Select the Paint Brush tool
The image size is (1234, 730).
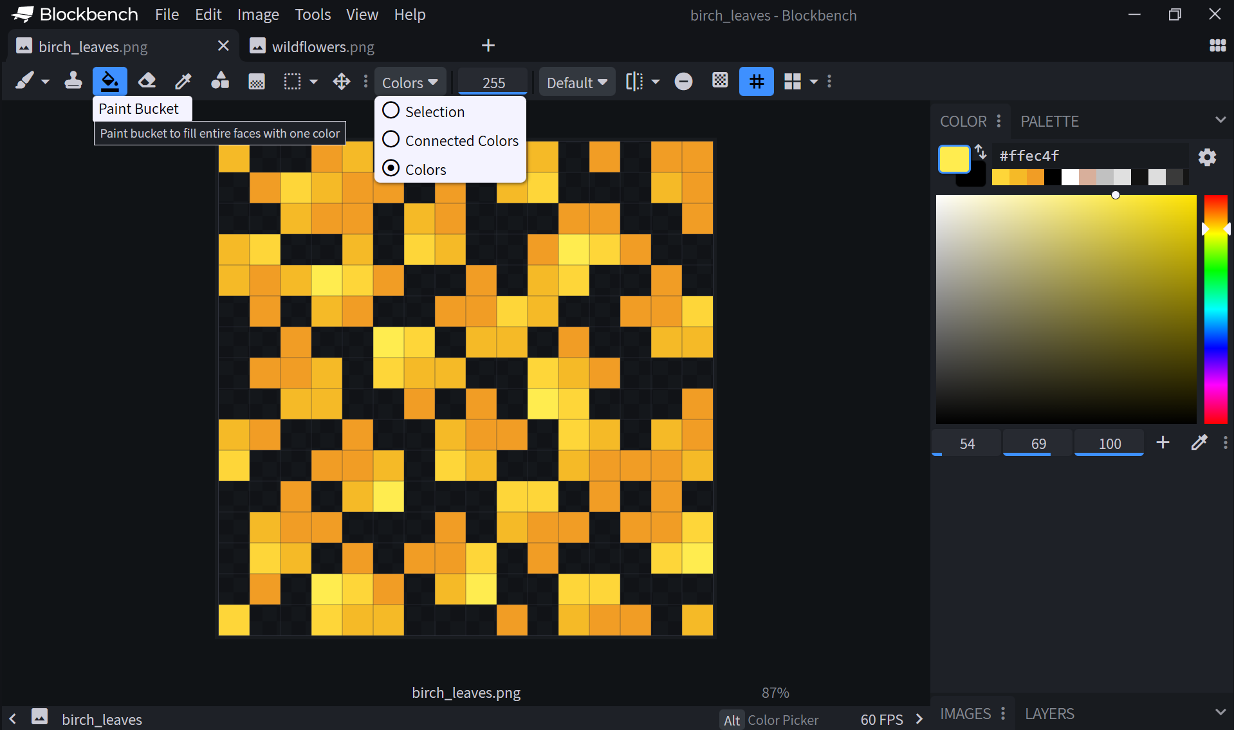[x=24, y=82]
